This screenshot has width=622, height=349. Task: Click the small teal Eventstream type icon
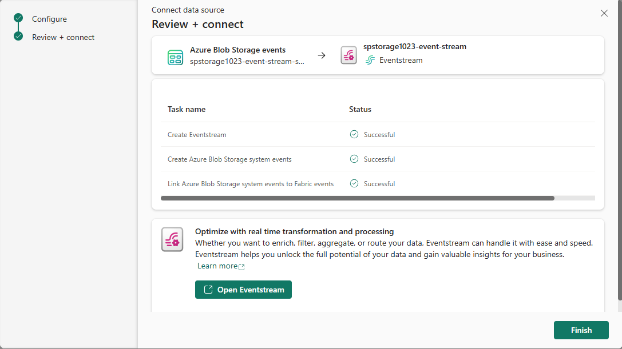point(370,60)
